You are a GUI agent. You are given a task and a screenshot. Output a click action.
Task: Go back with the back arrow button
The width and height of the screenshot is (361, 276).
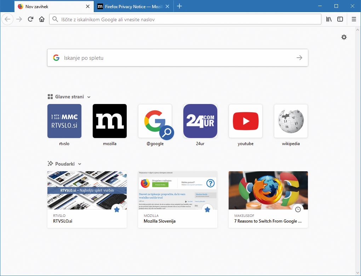click(x=7, y=19)
